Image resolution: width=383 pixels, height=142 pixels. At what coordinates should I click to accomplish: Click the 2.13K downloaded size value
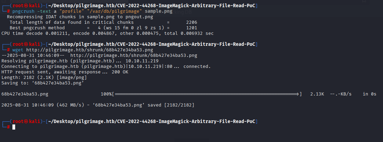click(x=317, y=94)
